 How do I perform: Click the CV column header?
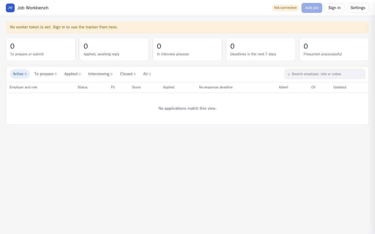point(313,87)
